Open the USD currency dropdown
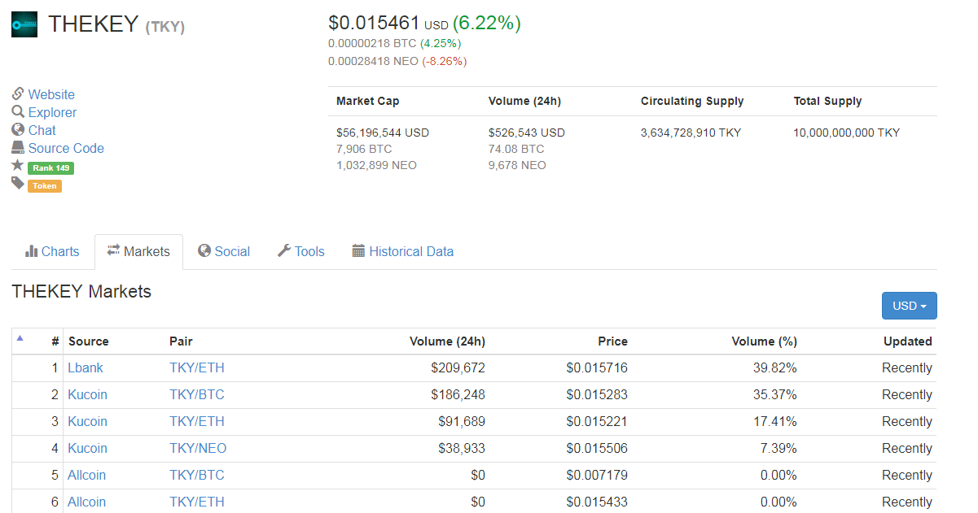 click(909, 306)
